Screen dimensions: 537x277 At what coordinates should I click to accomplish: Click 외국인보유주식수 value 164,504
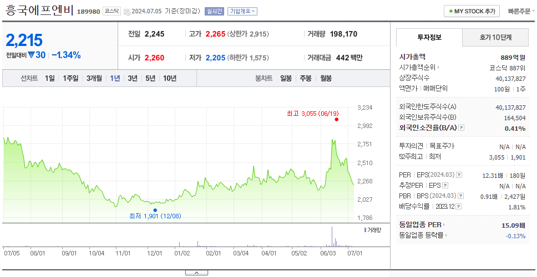pos(514,118)
